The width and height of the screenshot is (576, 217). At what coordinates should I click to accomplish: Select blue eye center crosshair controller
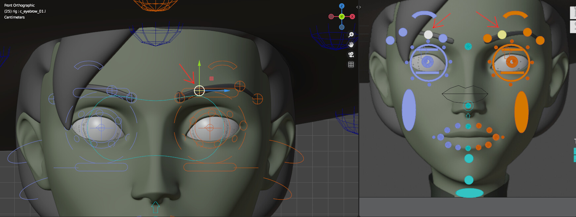(x=101, y=127)
